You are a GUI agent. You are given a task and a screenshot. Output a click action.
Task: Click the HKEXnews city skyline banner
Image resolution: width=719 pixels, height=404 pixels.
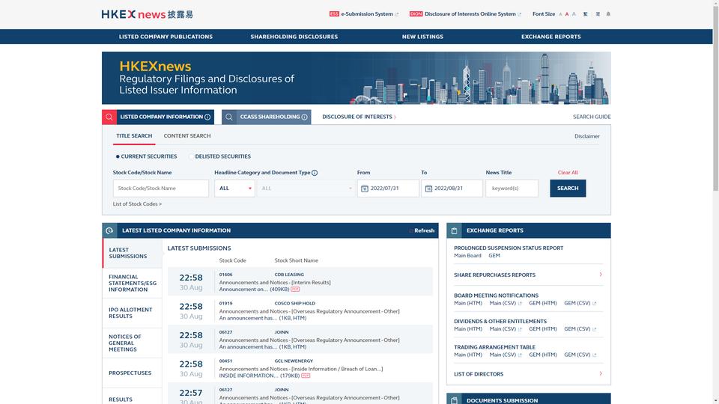point(357,78)
